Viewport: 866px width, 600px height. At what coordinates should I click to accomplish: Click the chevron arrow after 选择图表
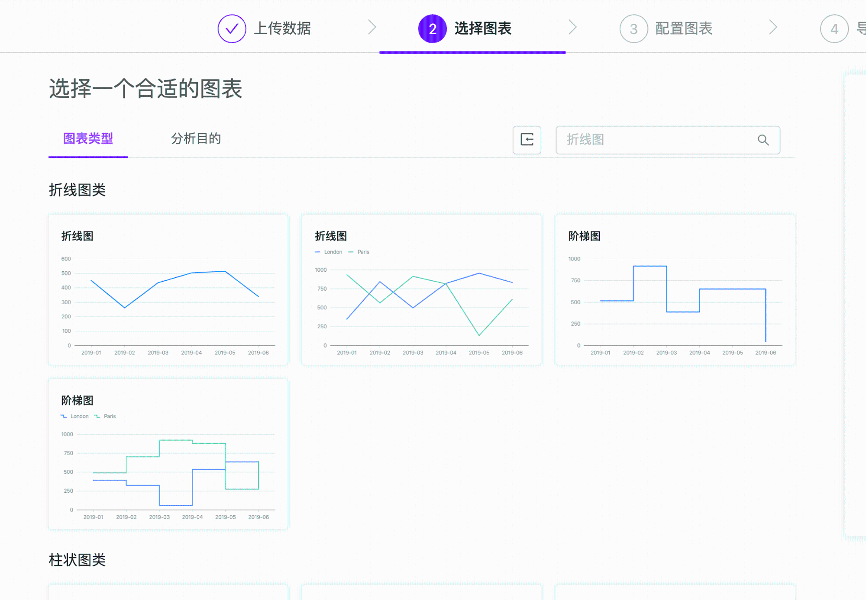pyautogui.click(x=572, y=27)
